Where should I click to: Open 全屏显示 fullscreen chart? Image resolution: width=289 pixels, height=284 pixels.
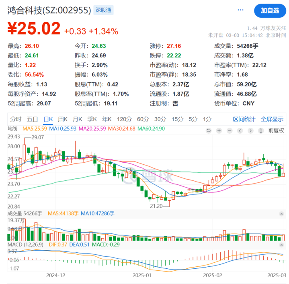(x=272, y=119)
